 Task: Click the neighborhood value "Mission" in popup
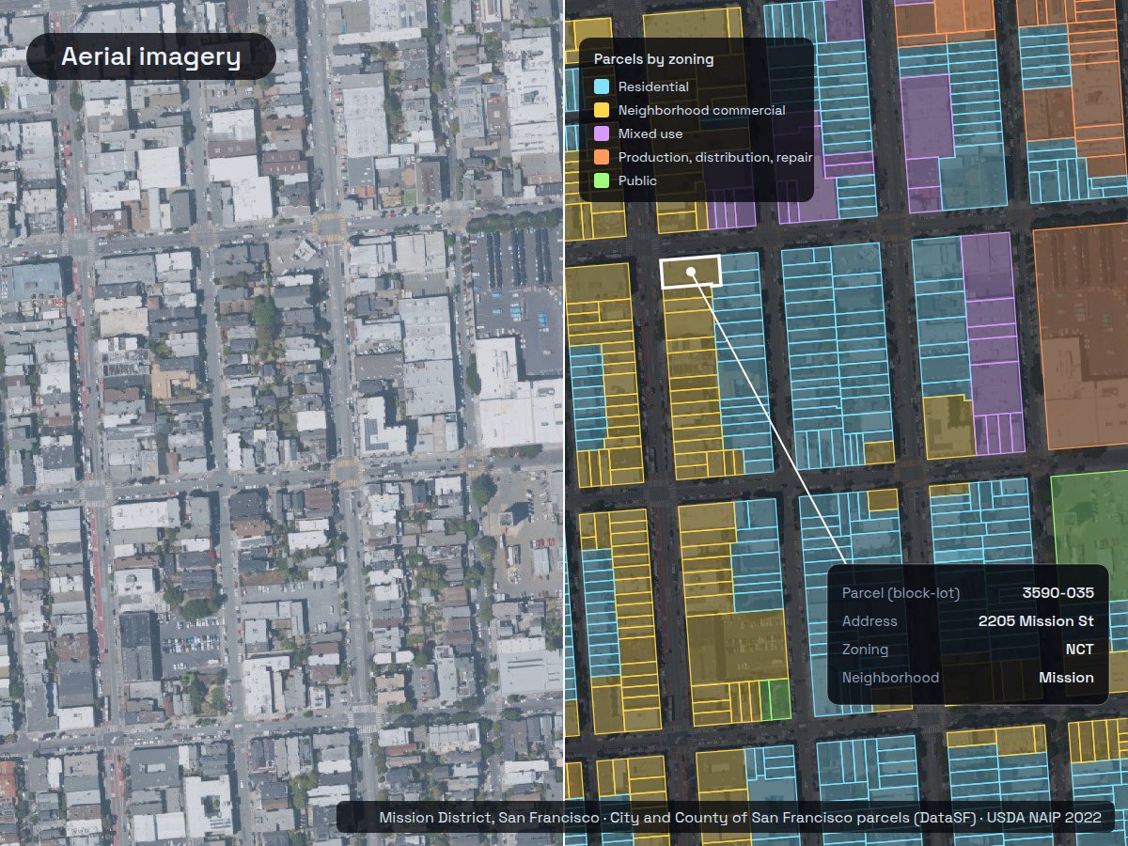coord(1066,678)
